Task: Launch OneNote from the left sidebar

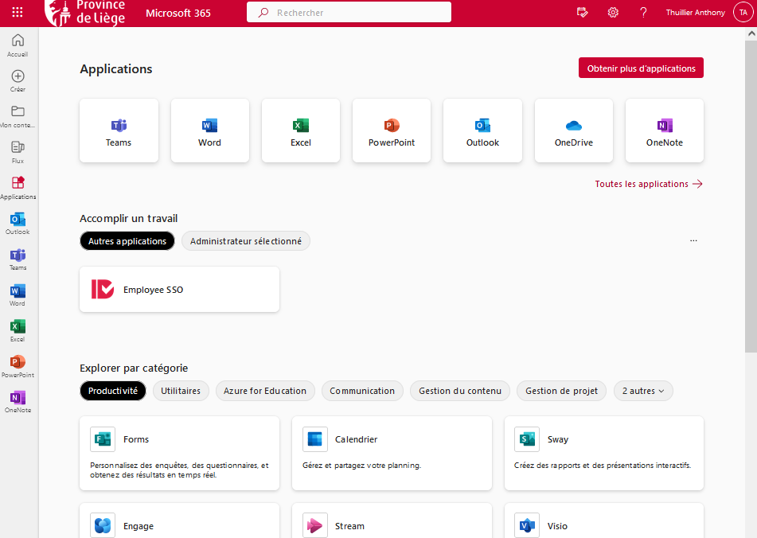Action: click(x=18, y=402)
